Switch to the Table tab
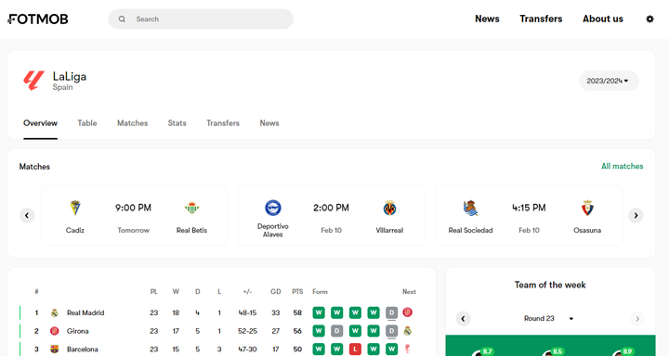Screen dimensions: 669x356 click(87, 123)
